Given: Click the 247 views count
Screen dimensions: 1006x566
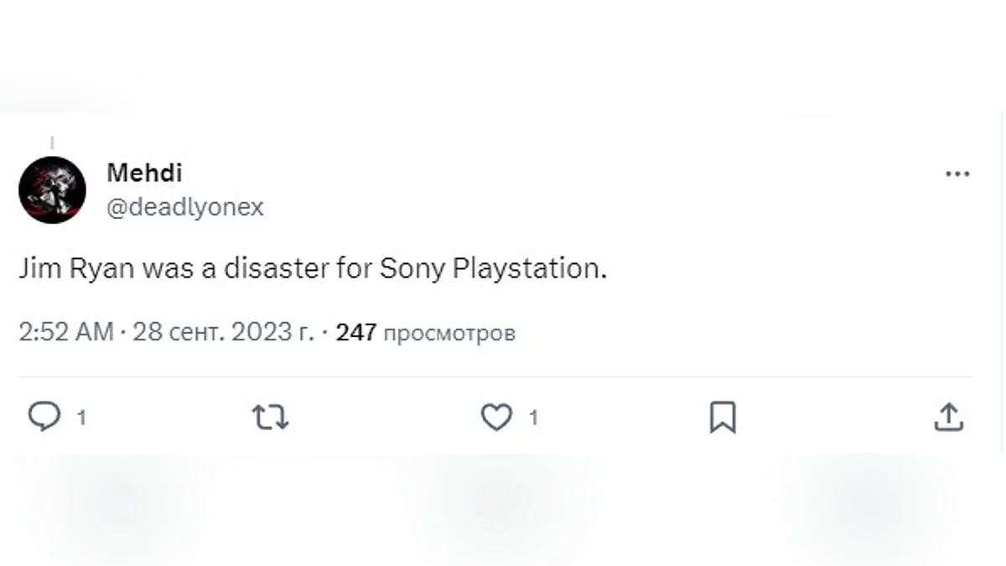Looking at the screenshot, I should point(355,332).
